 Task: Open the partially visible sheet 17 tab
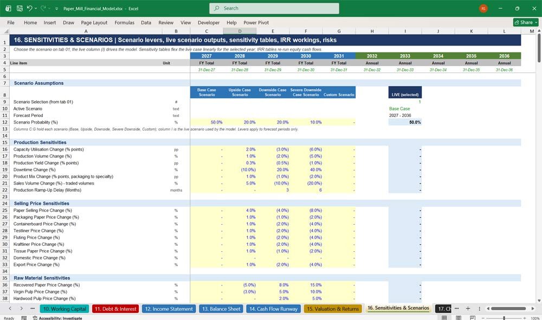(444, 309)
